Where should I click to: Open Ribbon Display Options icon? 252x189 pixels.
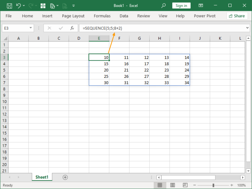pyautogui.click(x=201, y=6)
